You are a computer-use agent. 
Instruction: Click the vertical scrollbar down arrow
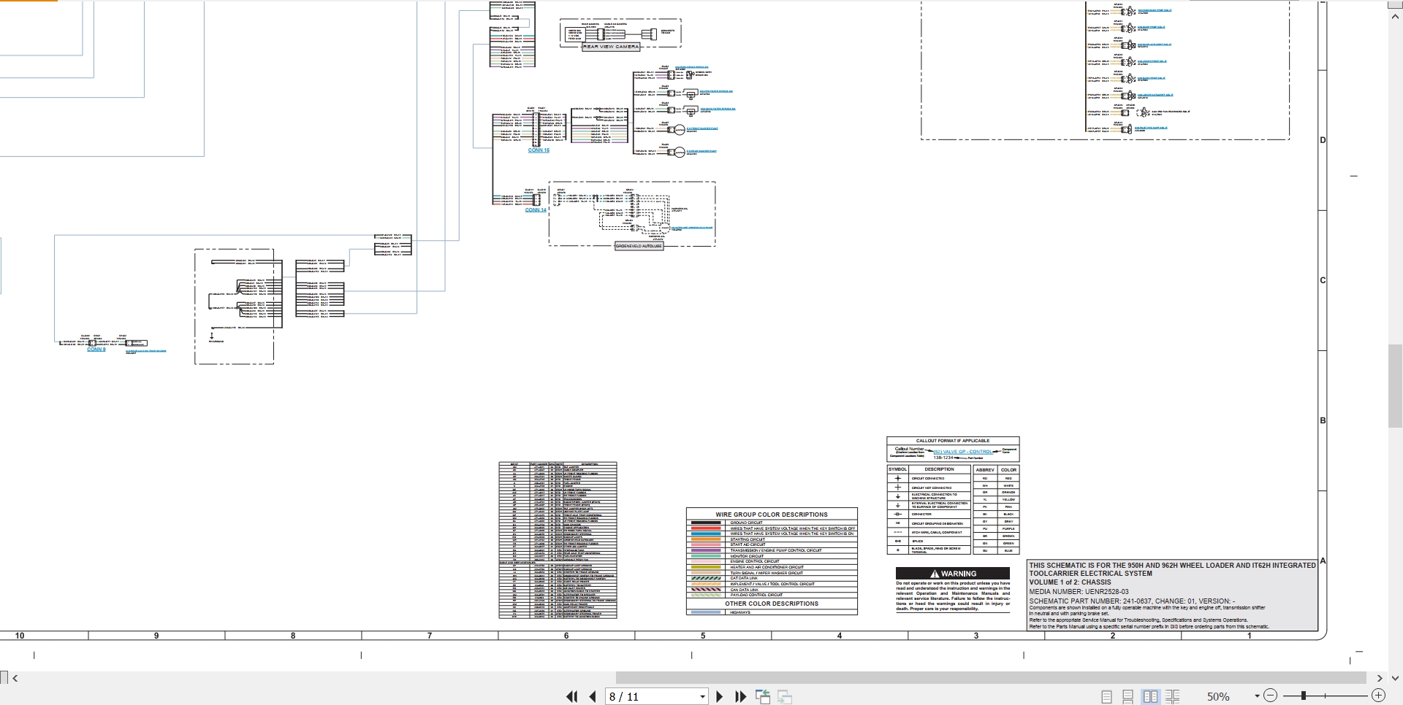tap(1395, 678)
